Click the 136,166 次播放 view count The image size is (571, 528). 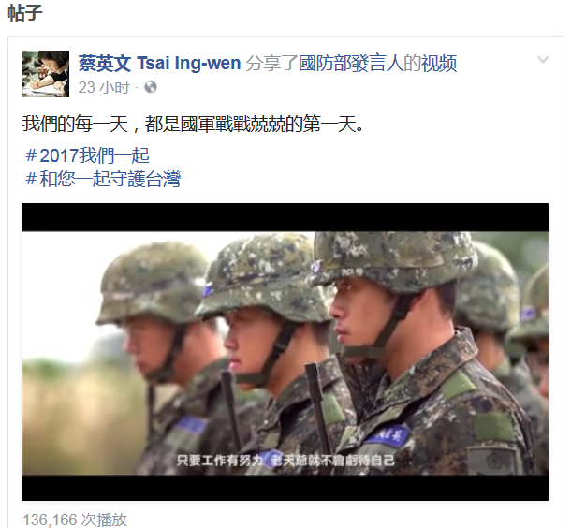(x=75, y=520)
